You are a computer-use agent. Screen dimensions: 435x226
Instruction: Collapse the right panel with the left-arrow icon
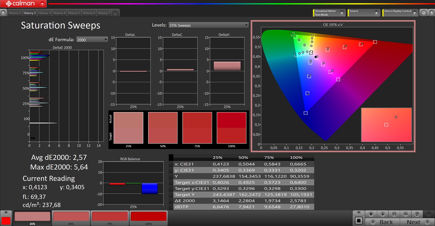point(431,12)
